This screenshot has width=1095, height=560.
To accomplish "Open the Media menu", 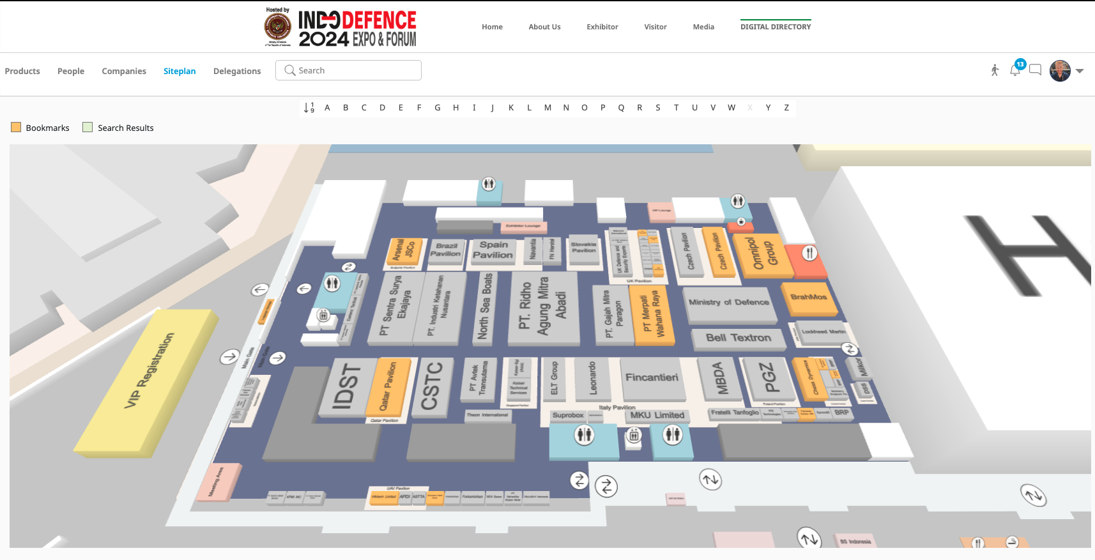I will [x=703, y=27].
